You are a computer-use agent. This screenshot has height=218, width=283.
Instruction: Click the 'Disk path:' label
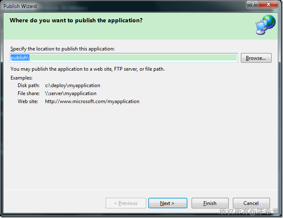29,85
